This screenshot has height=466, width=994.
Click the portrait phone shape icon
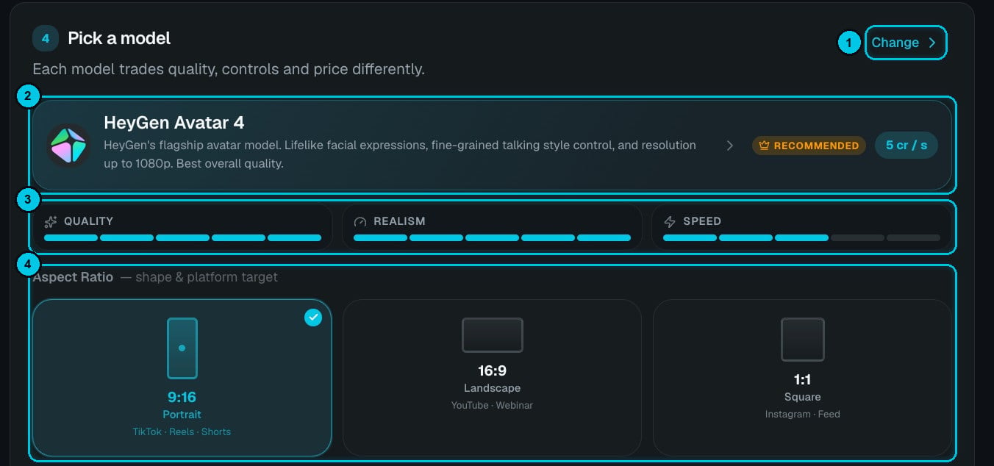[182, 348]
